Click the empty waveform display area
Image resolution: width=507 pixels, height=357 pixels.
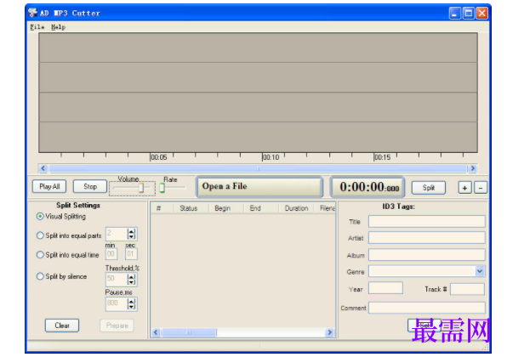[258, 93]
